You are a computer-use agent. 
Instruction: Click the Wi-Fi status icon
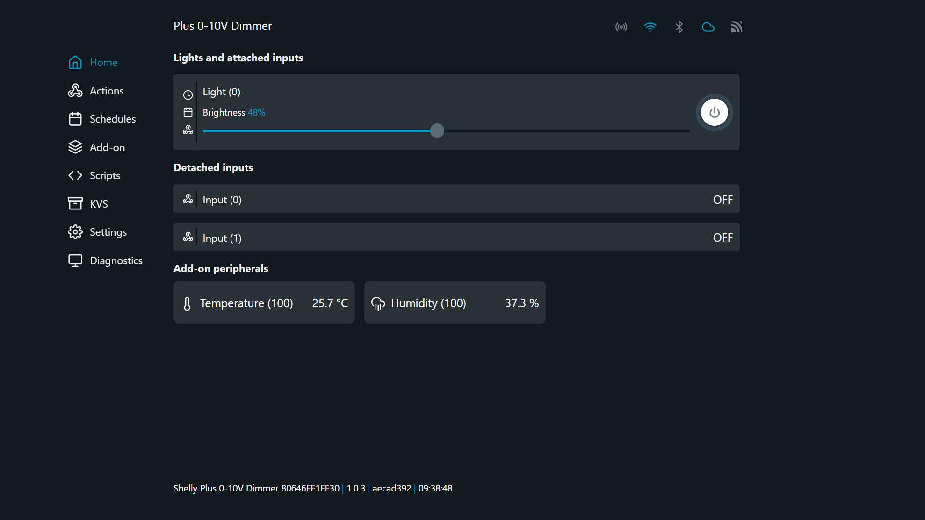(650, 27)
